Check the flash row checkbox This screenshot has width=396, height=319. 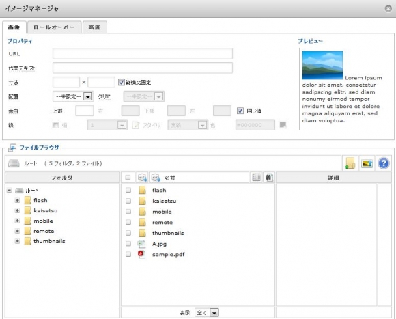(128, 190)
